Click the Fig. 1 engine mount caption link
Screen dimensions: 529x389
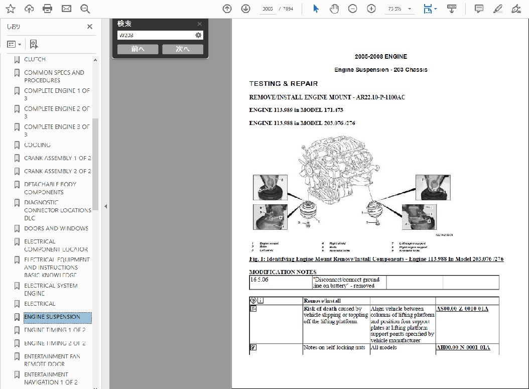click(376, 259)
